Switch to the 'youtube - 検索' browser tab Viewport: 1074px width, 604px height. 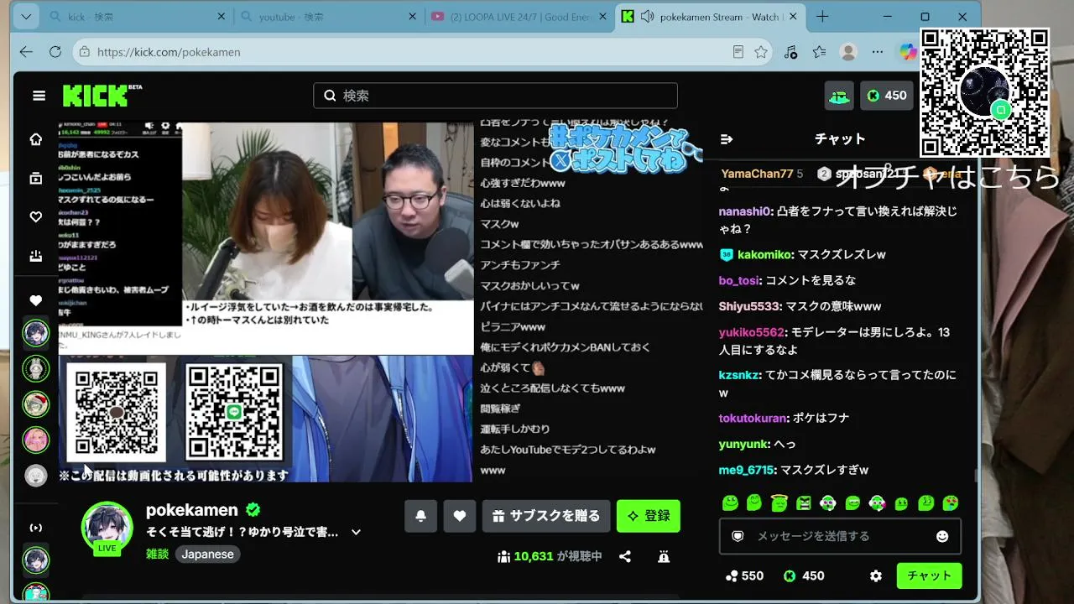tap(327, 17)
